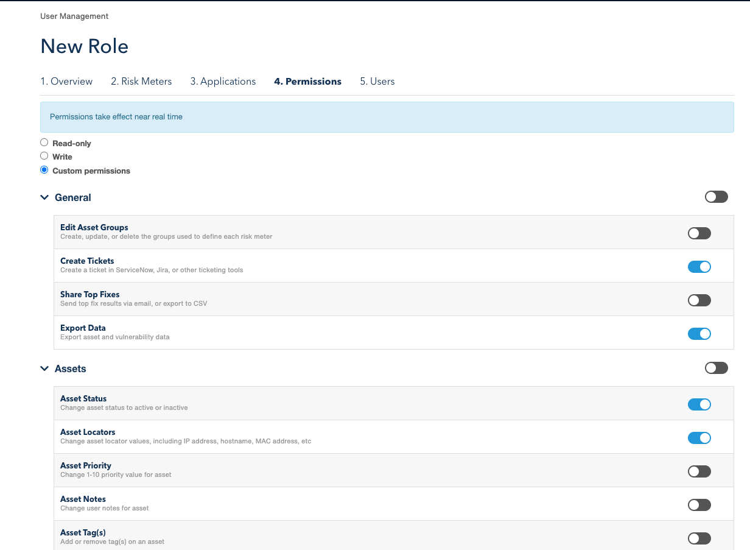This screenshot has height=550, width=750.
Task: Select the Read-only radio option
Action: coord(44,143)
